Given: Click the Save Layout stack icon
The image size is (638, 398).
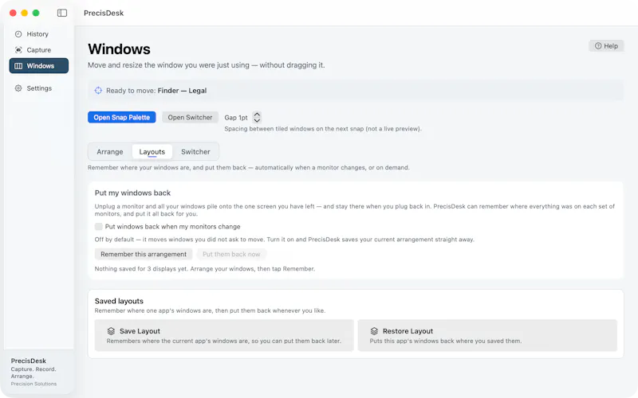Looking at the screenshot, I should [111, 331].
